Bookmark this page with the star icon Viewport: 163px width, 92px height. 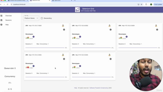141,4
